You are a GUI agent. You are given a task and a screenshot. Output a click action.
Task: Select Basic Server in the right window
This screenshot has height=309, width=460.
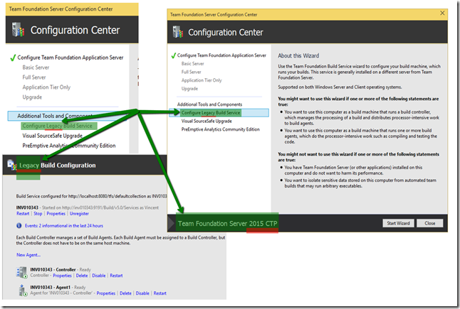pos(192,64)
